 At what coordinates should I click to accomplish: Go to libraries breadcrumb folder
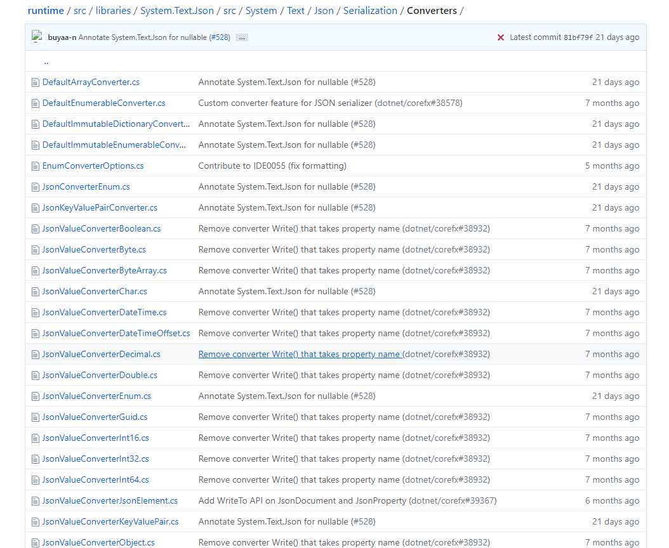pos(113,11)
